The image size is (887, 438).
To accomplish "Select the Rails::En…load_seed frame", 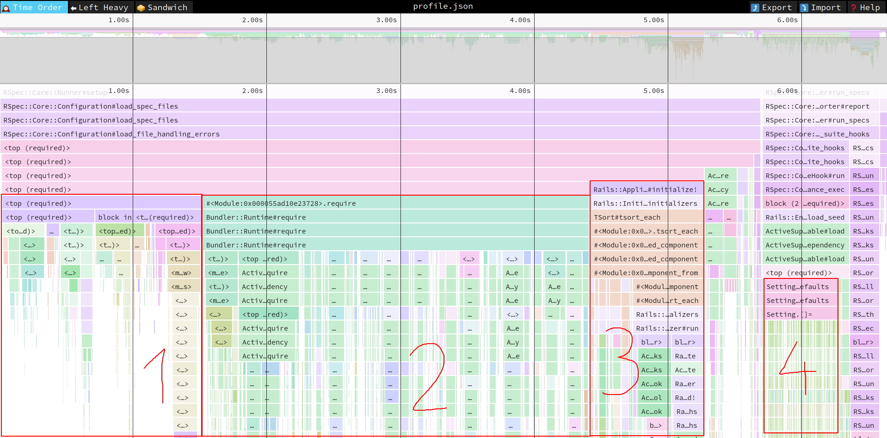I will tap(805, 217).
